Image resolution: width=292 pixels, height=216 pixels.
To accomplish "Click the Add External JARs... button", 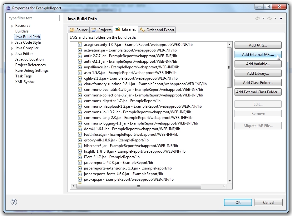I will coord(258,55).
